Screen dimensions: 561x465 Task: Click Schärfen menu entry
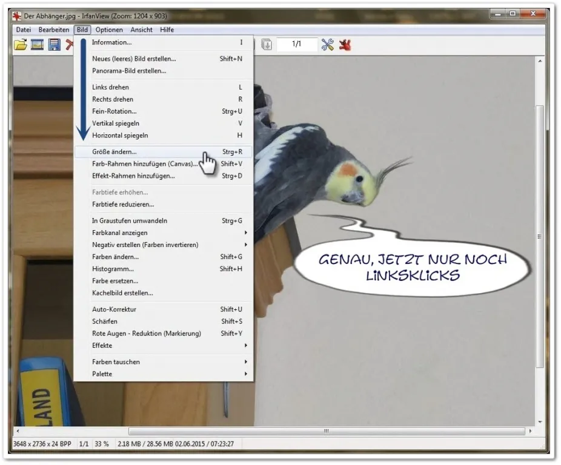[164, 322]
